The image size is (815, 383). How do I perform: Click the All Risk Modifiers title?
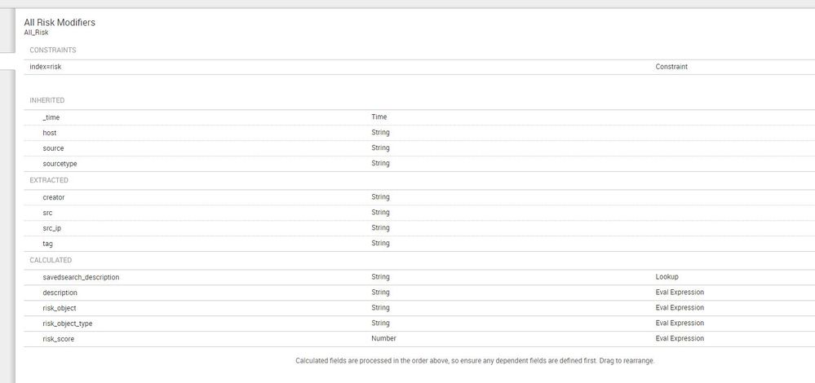click(x=60, y=23)
